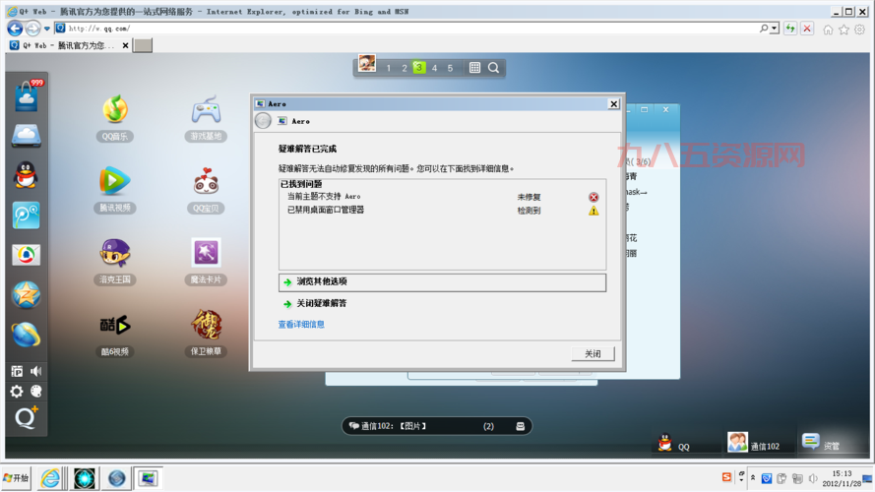Click the Aero dialog back arrow
The image size is (875, 492).
click(x=264, y=120)
